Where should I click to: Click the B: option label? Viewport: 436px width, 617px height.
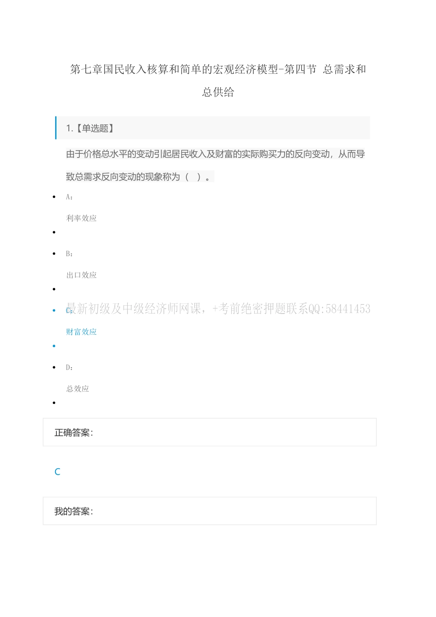pyautogui.click(x=69, y=254)
